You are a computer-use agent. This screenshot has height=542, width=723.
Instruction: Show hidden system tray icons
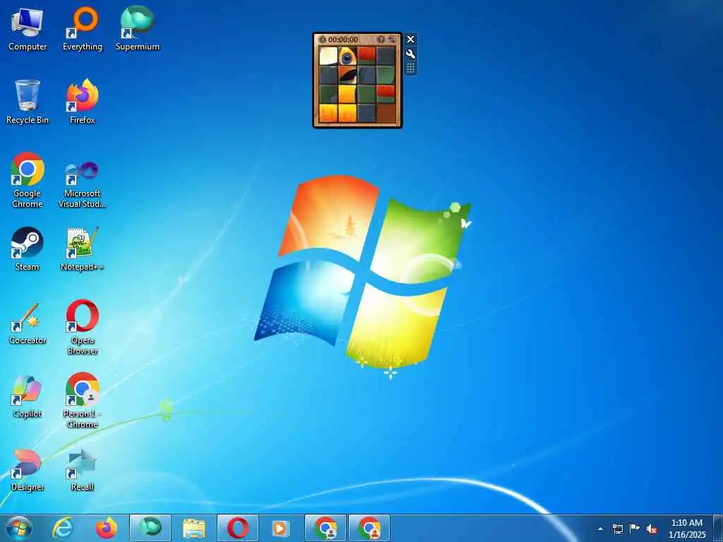coord(600,529)
